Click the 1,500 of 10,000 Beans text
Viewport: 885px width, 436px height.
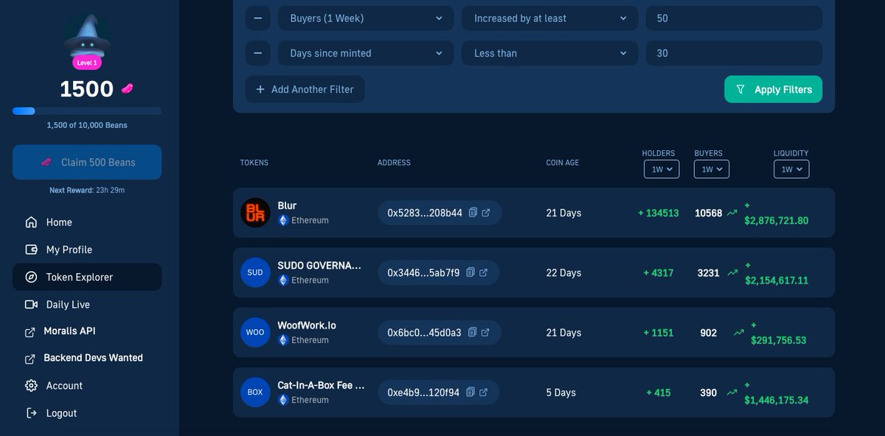tap(87, 125)
